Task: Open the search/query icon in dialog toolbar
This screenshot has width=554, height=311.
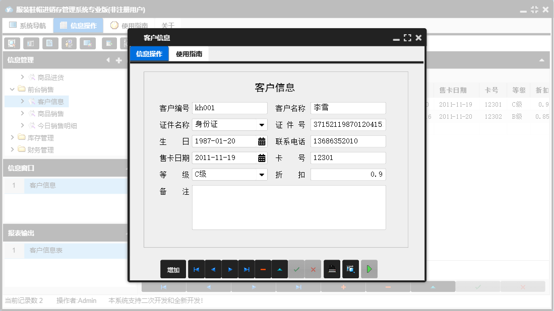Action: pyautogui.click(x=350, y=269)
